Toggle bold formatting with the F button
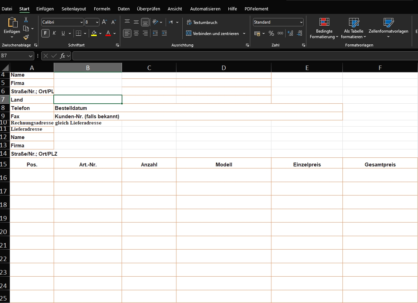 [45, 33]
